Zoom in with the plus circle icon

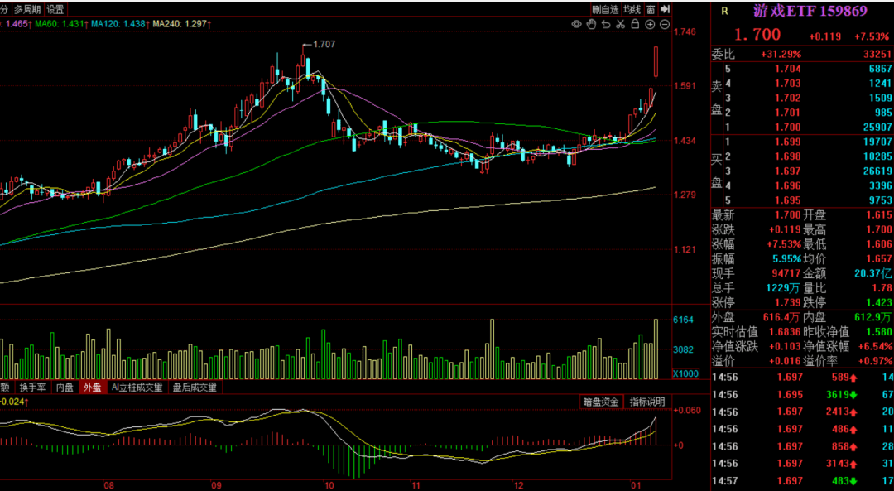(650, 25)
